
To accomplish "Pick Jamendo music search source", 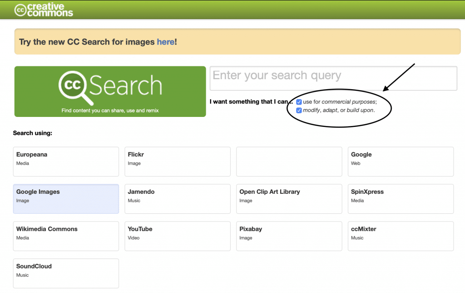I will point(178,199).
